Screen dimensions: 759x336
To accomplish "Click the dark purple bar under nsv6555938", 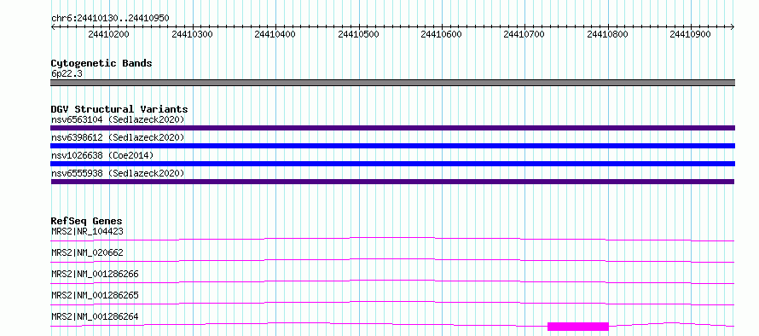I will (x=392, y=182).
